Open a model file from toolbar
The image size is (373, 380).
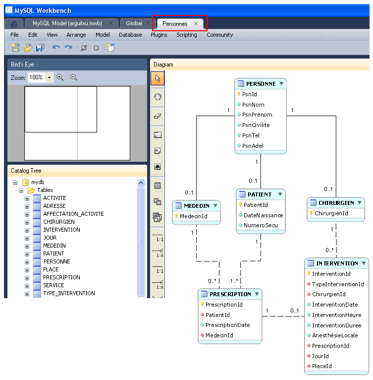[28, 48]
